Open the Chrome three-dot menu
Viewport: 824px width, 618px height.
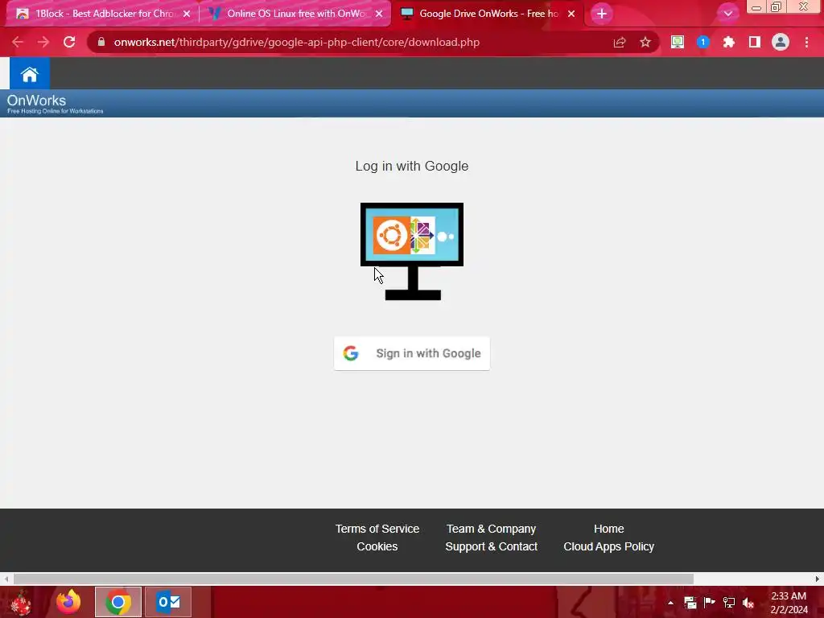pos(806,42)
